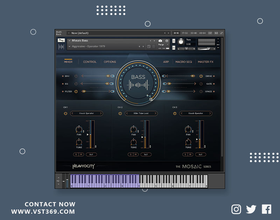The height and width of the screenshot is (220, 280).
Task: Toggle GATE link icon beside BASS dial
Action: (164, 84)
